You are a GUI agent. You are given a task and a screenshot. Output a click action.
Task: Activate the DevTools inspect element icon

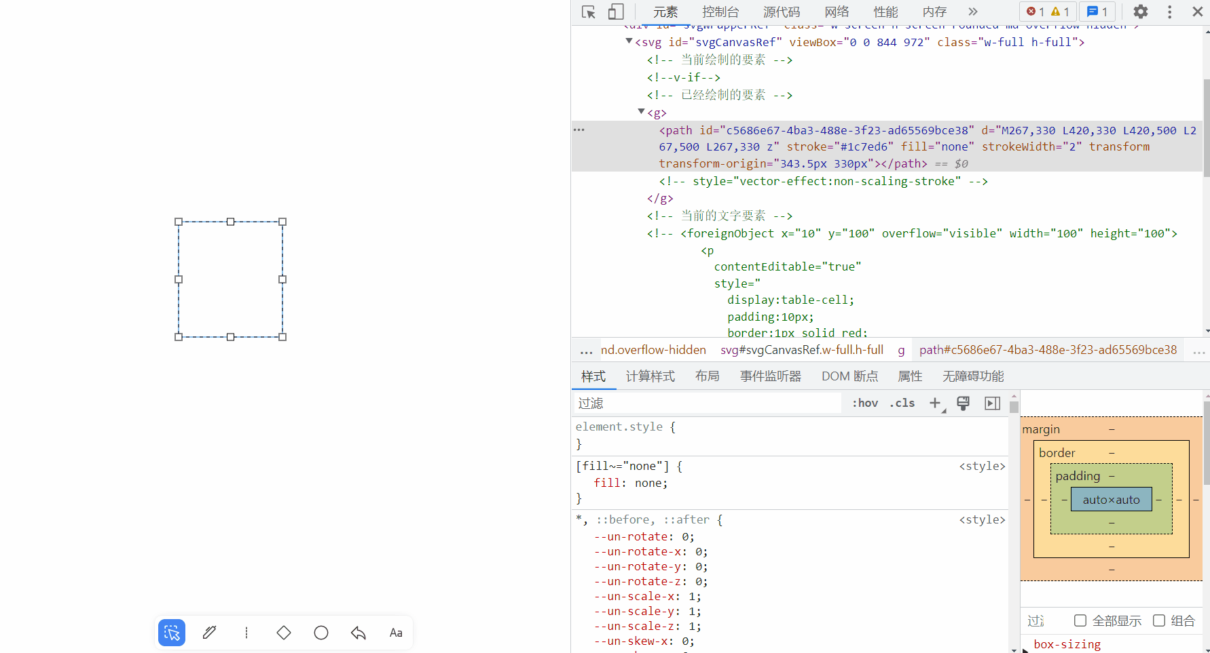(x=588, y=12)
